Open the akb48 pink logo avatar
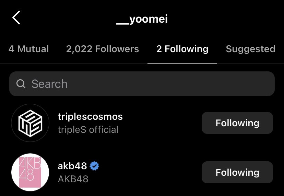This screenshot has width=284, height=196. coord(30,172)
